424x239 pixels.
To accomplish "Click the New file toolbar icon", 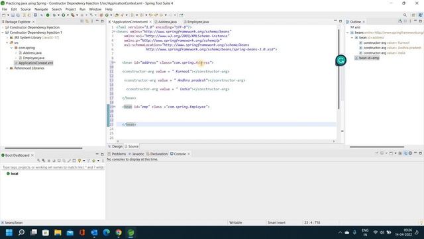I will [4, 15].
